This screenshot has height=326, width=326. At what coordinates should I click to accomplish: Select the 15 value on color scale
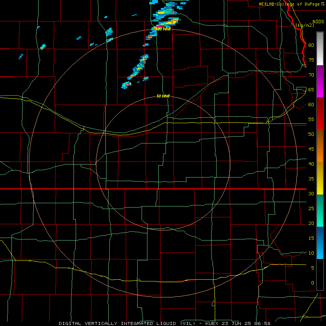pyautogui.click(x=311, y=238)
